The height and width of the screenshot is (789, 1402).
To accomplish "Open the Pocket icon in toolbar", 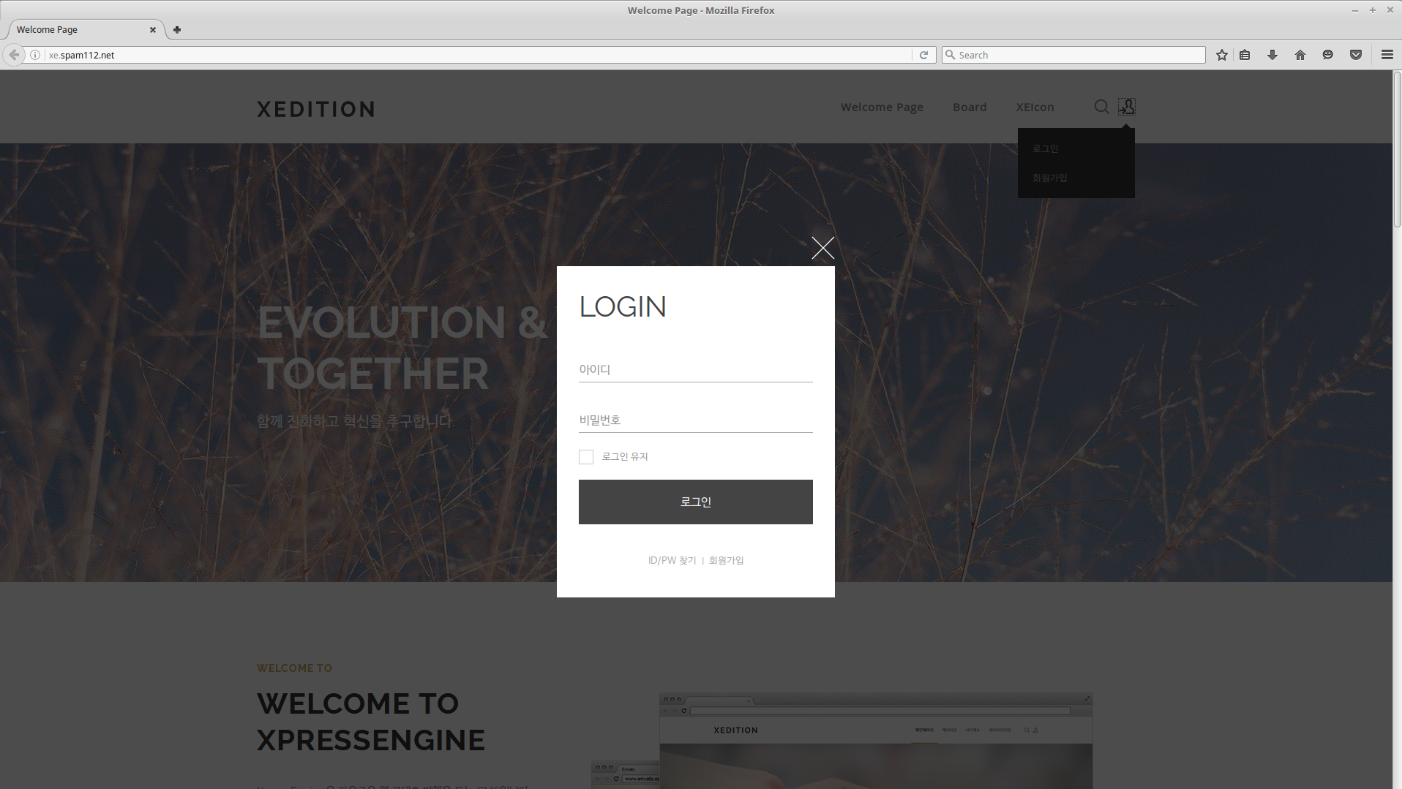I will tap(1356, 55).
